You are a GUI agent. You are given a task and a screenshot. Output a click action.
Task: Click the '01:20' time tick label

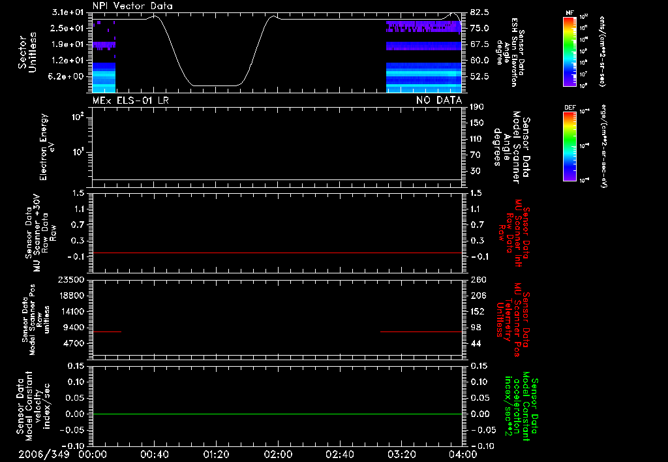click(x=216, y=454)
